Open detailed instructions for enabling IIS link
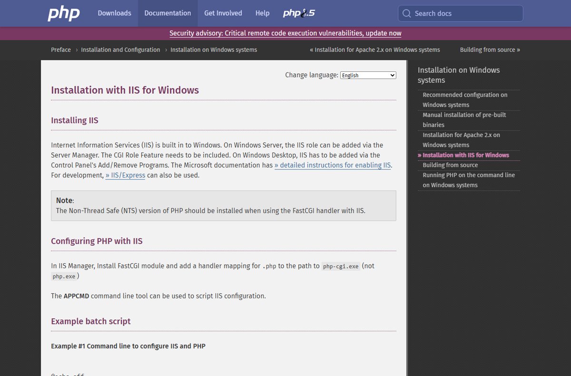Viewport: 571px width, 376px height. pyautogui.click(x=333, y=165)
